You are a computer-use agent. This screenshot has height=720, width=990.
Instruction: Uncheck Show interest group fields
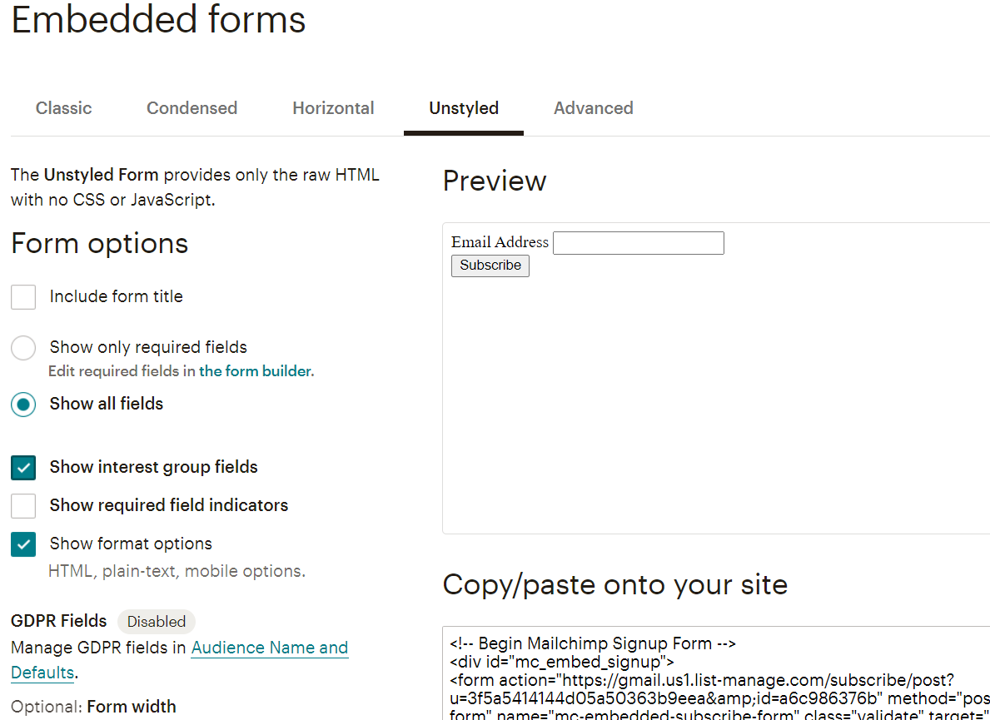(x=23, y=468)
